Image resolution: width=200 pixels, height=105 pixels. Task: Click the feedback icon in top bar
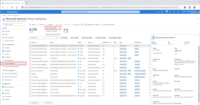[178, 12]
